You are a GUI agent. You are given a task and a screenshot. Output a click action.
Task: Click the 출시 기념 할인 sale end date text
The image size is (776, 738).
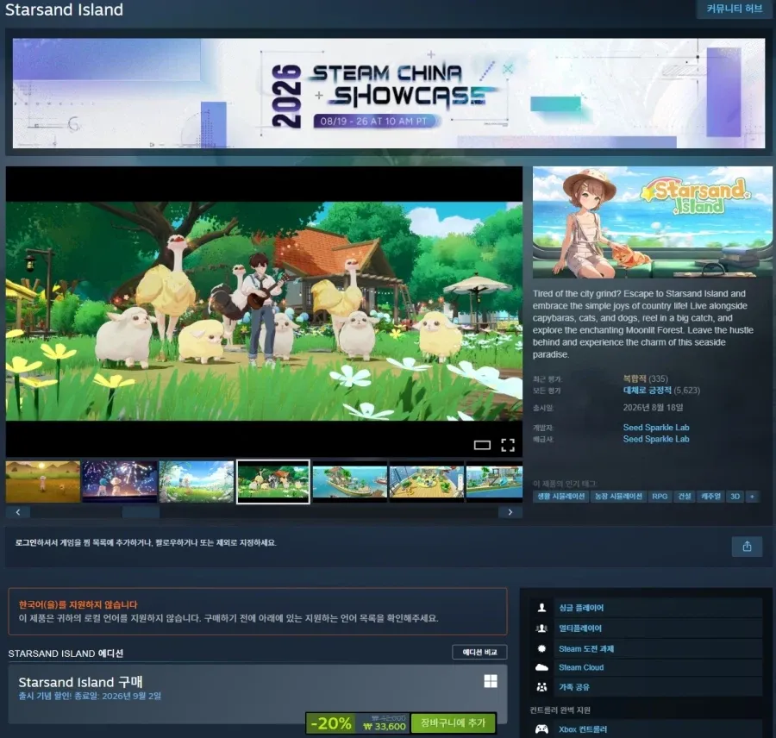pos(90,696)
